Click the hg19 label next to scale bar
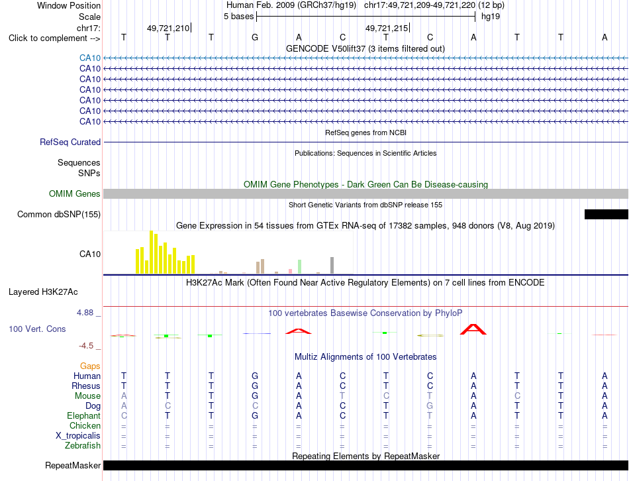Screen dimensions: 629x481 click(x=490, y=17)
